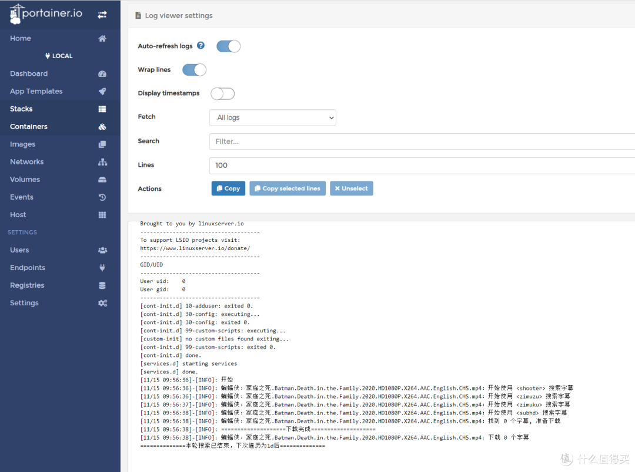Select log line containing <subhd>
The height and width of the screenshot is (472, 635).
point(353,413)
